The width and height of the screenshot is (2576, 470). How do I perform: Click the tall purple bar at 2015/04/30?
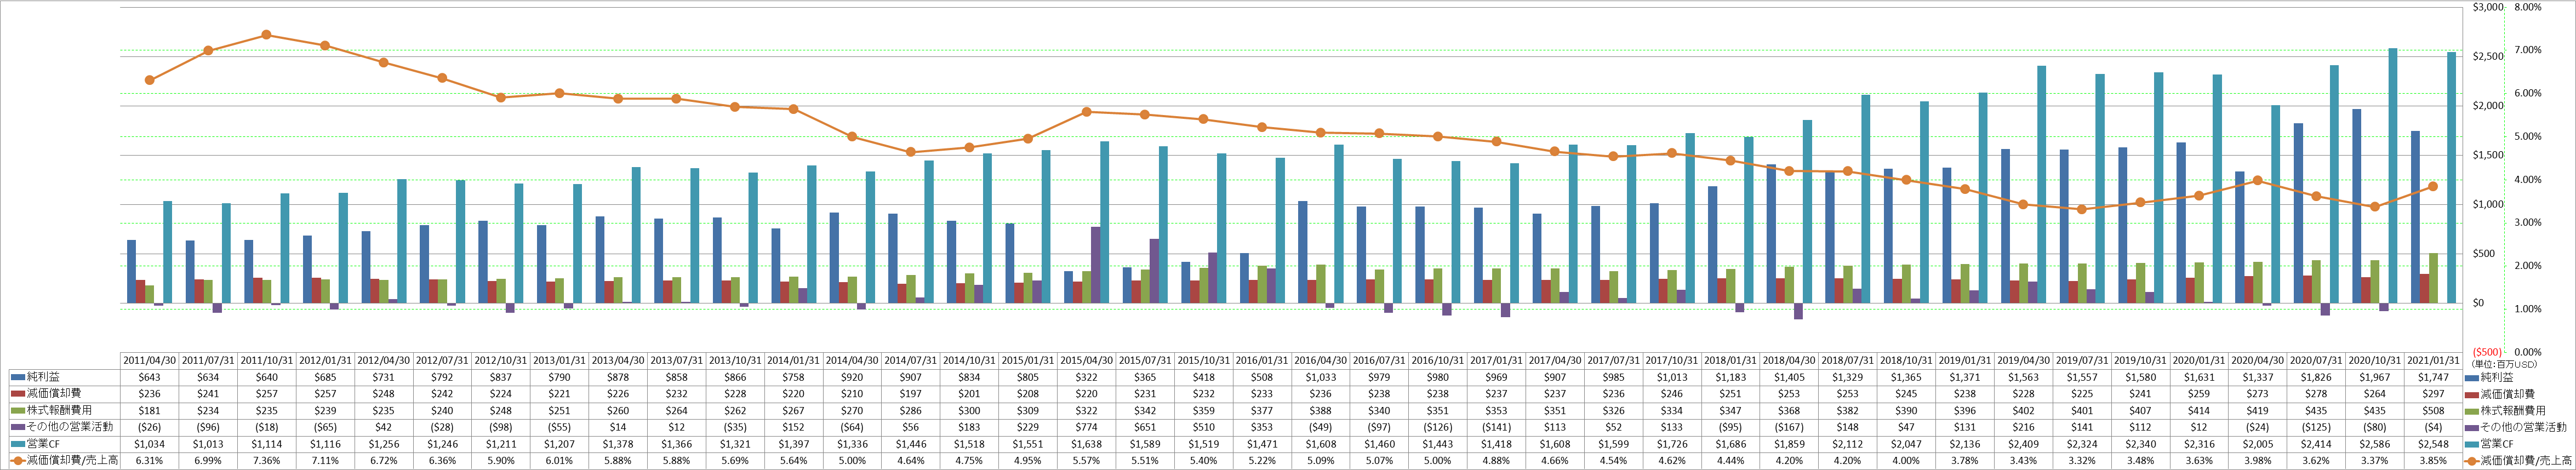pos(1095,265)
